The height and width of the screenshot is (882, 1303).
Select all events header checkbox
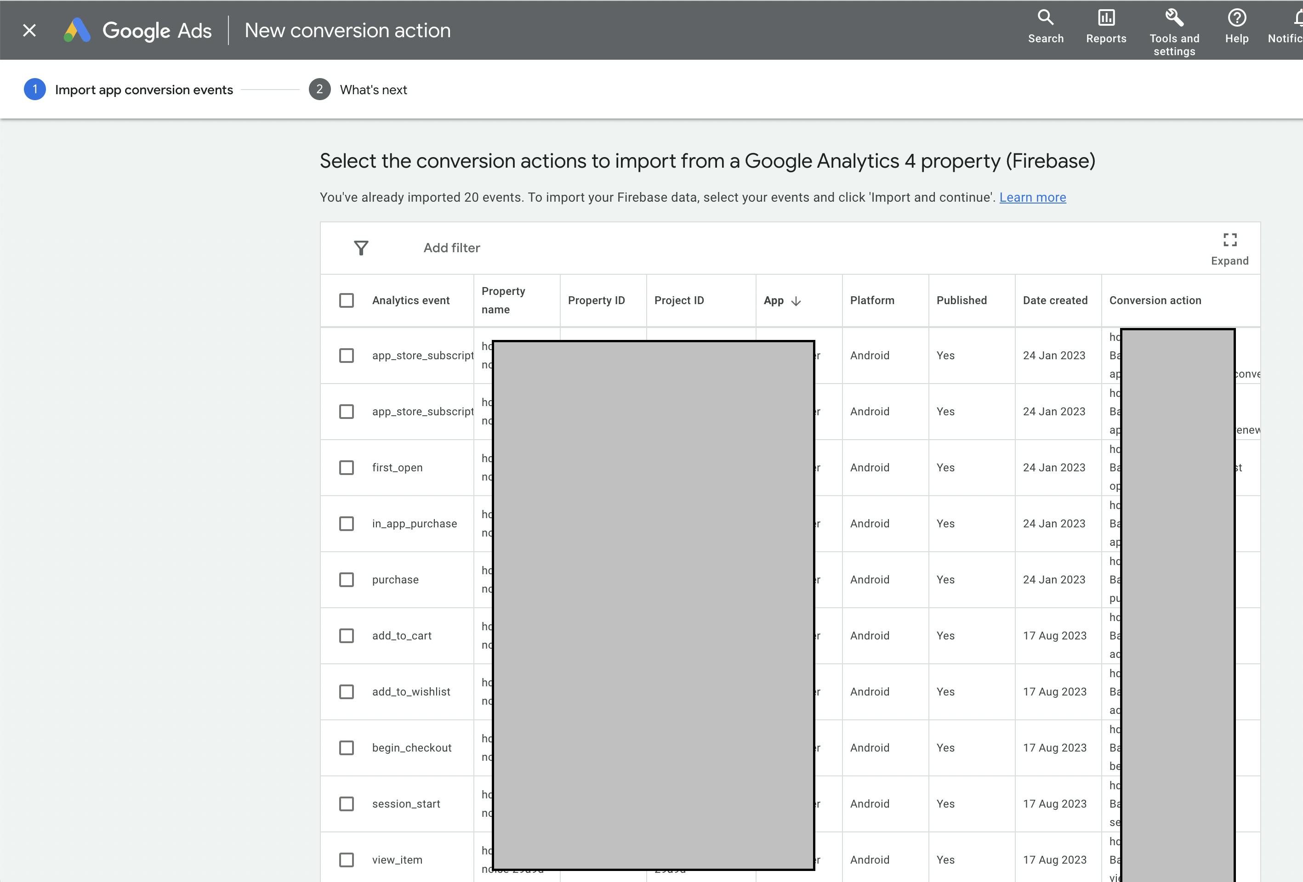coord(347,300)
